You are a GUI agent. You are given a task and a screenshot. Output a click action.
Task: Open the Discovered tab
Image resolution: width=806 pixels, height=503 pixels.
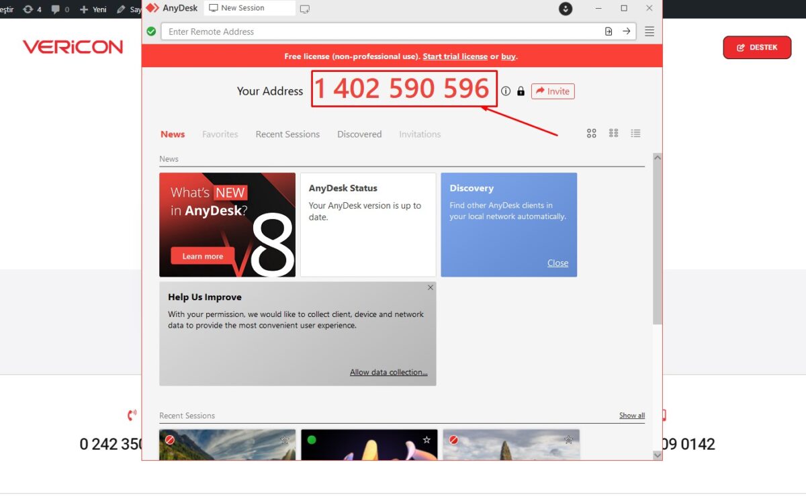[x=359, y=134]
